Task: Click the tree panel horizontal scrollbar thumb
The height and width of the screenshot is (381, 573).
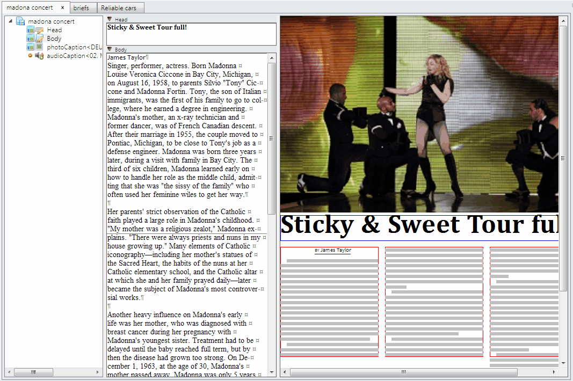Action: pos(33,372)
